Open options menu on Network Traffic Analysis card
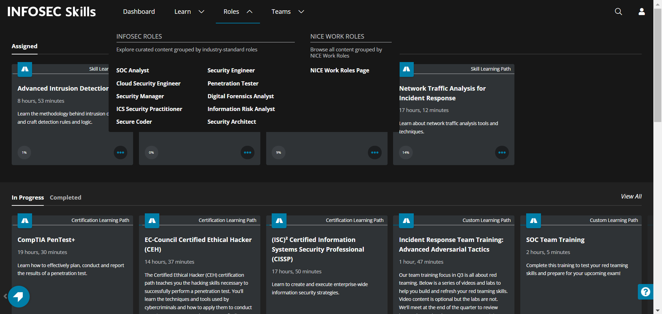This screenshot has height=314, width=662. [x=502, y=152]
